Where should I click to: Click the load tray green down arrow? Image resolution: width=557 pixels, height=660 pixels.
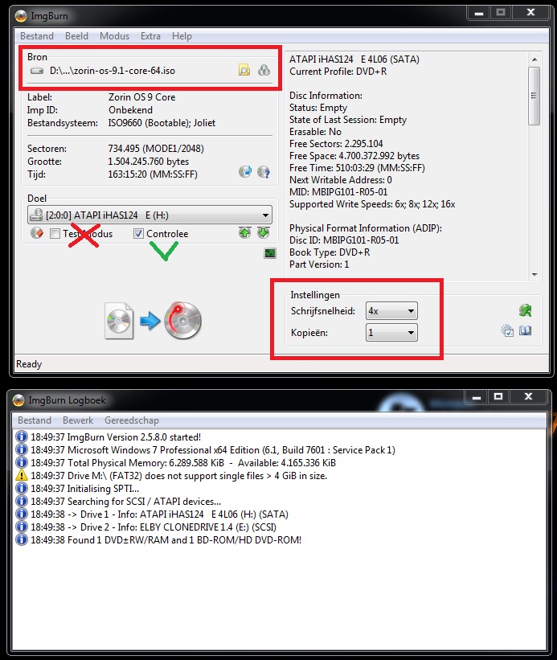264,232
